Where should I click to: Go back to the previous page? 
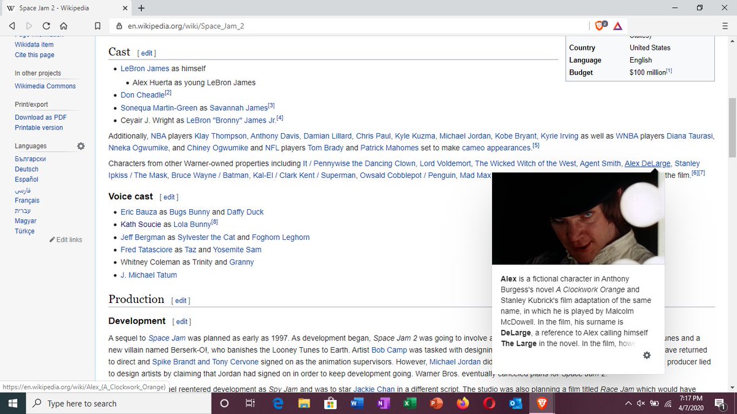(x=12, y=26)
